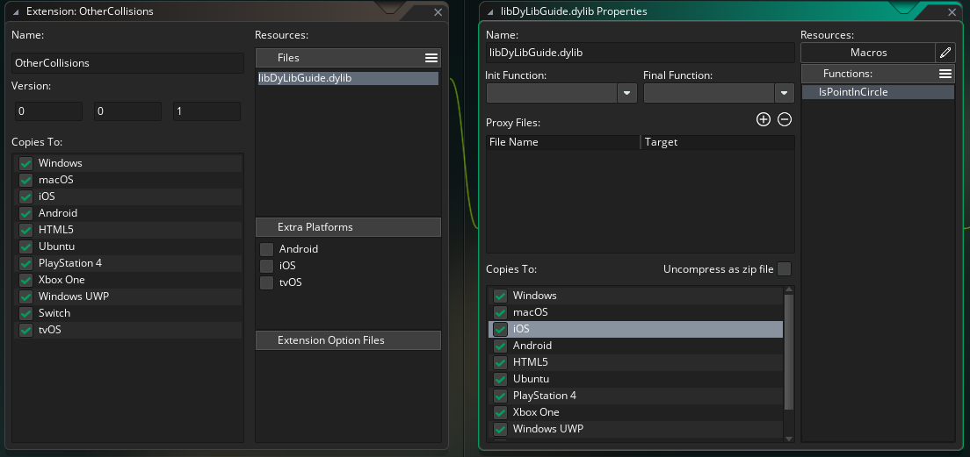Edit the libDyLibGuide.dylib name field
The image size is (970, 457).
641,54
